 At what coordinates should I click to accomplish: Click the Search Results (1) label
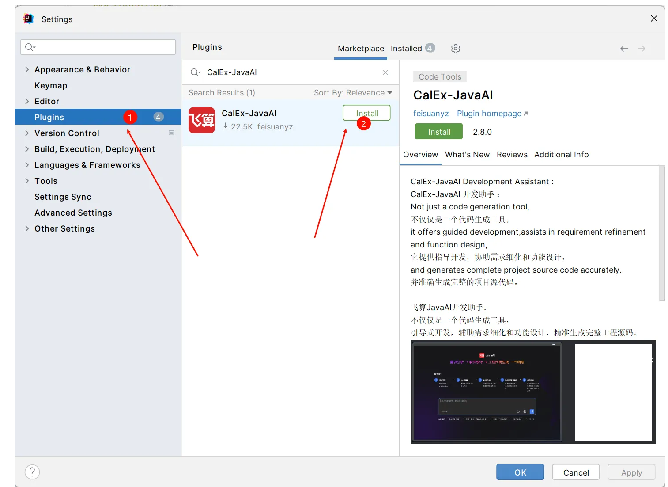coord(222,93)
